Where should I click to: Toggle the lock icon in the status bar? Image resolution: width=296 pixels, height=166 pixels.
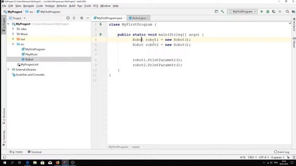pyautogui.click(x=288, y=157)
